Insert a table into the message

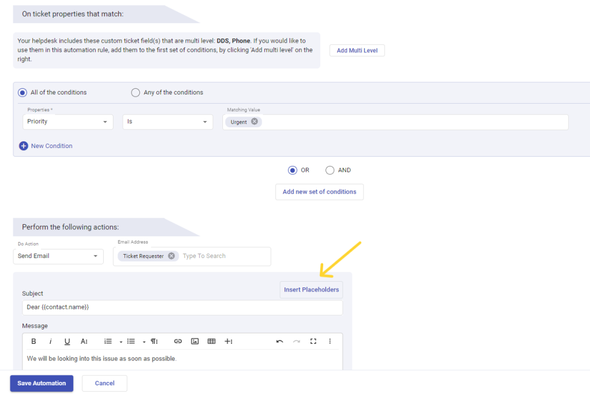211,341
